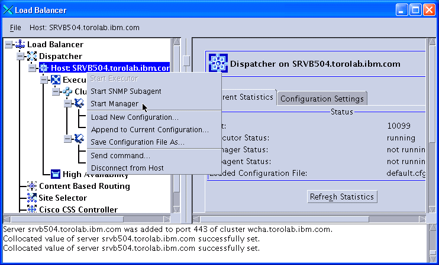Select Save Configuration File As... entry
439x265 pixels.
coord(154,142)
